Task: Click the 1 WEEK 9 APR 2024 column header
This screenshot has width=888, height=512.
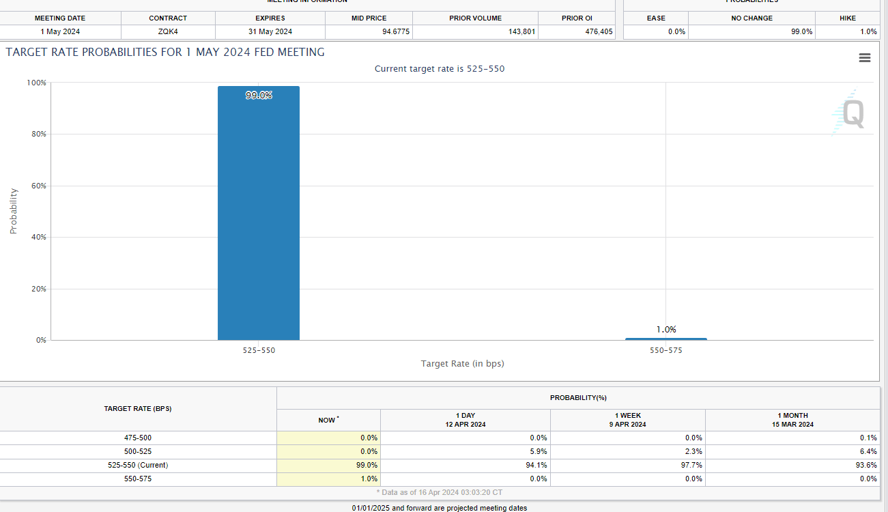Action: click(x=627, y=420)
